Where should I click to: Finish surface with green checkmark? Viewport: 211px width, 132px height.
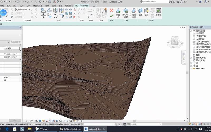[111, 16]
